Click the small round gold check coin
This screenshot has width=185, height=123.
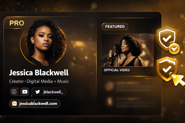click(x=174, y=49)
